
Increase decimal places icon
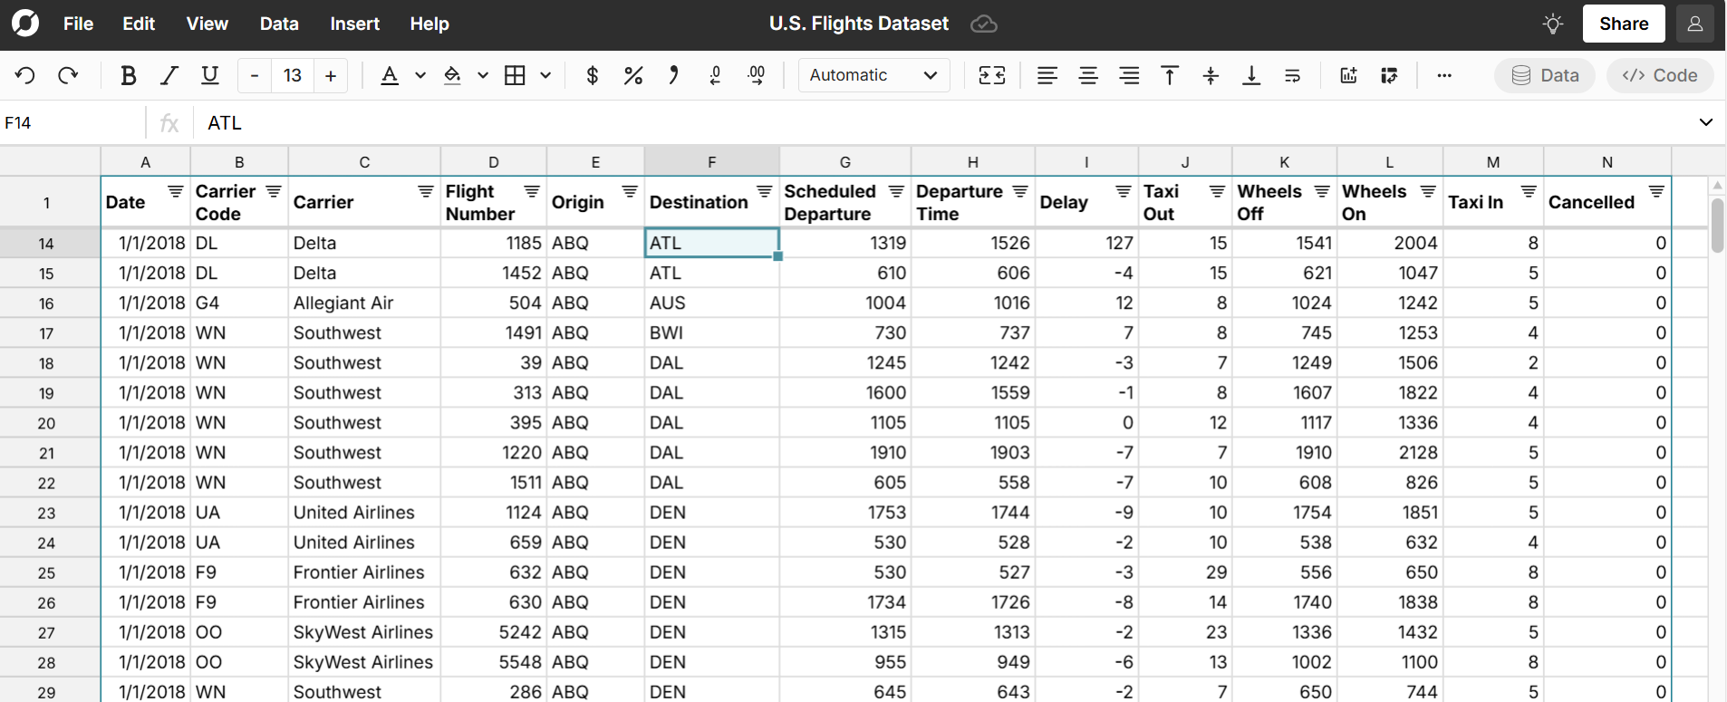click(x=757, y=75)
